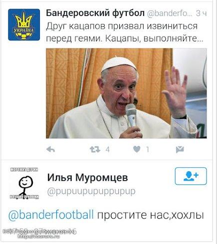Click the 3 ч timestamp of tweet

pyautogui.click(x=202, y=13)
